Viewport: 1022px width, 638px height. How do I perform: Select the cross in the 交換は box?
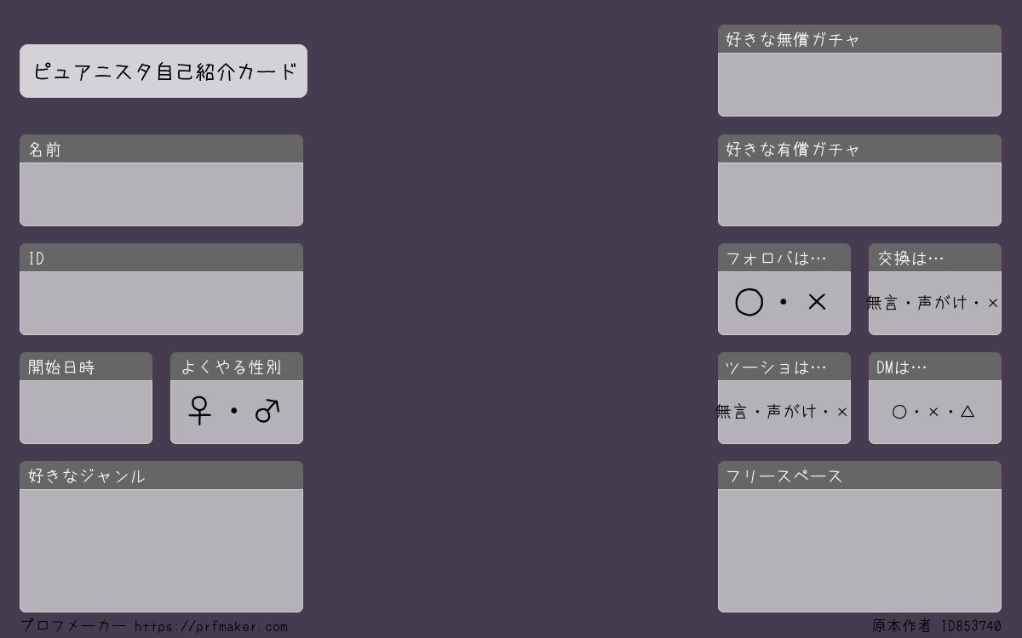tap(993, 303)
